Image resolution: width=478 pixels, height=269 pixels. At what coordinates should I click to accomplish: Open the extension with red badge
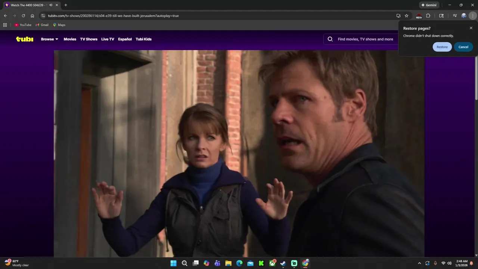419,16
